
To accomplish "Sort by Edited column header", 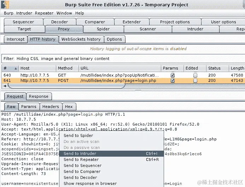I will pyautogui.click(x=195, y=68).
